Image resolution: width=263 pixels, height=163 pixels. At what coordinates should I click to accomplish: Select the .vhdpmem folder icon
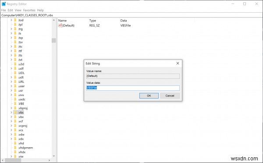click(15, 148)
